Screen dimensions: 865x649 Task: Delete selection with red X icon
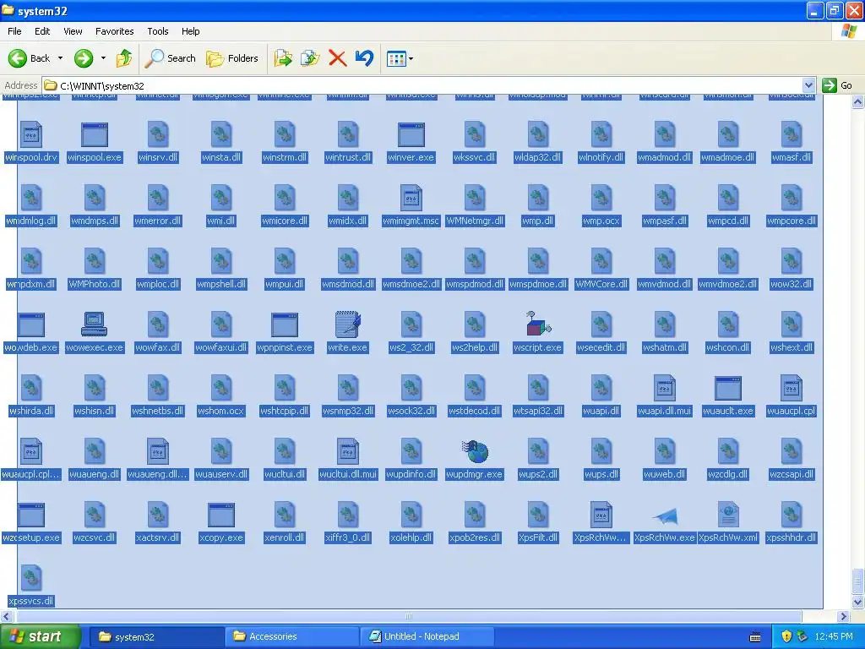coord(337,58)
